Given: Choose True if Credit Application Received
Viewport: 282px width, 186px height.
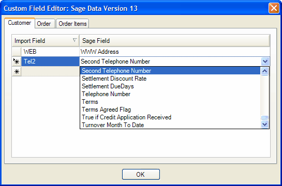Looking at the screenshot, I should [x=170, y=117].
